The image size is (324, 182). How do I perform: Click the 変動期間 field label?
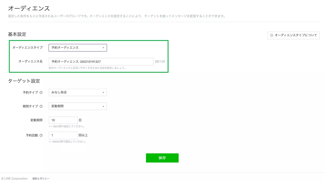pyautogui.click(x=36, y=120)
